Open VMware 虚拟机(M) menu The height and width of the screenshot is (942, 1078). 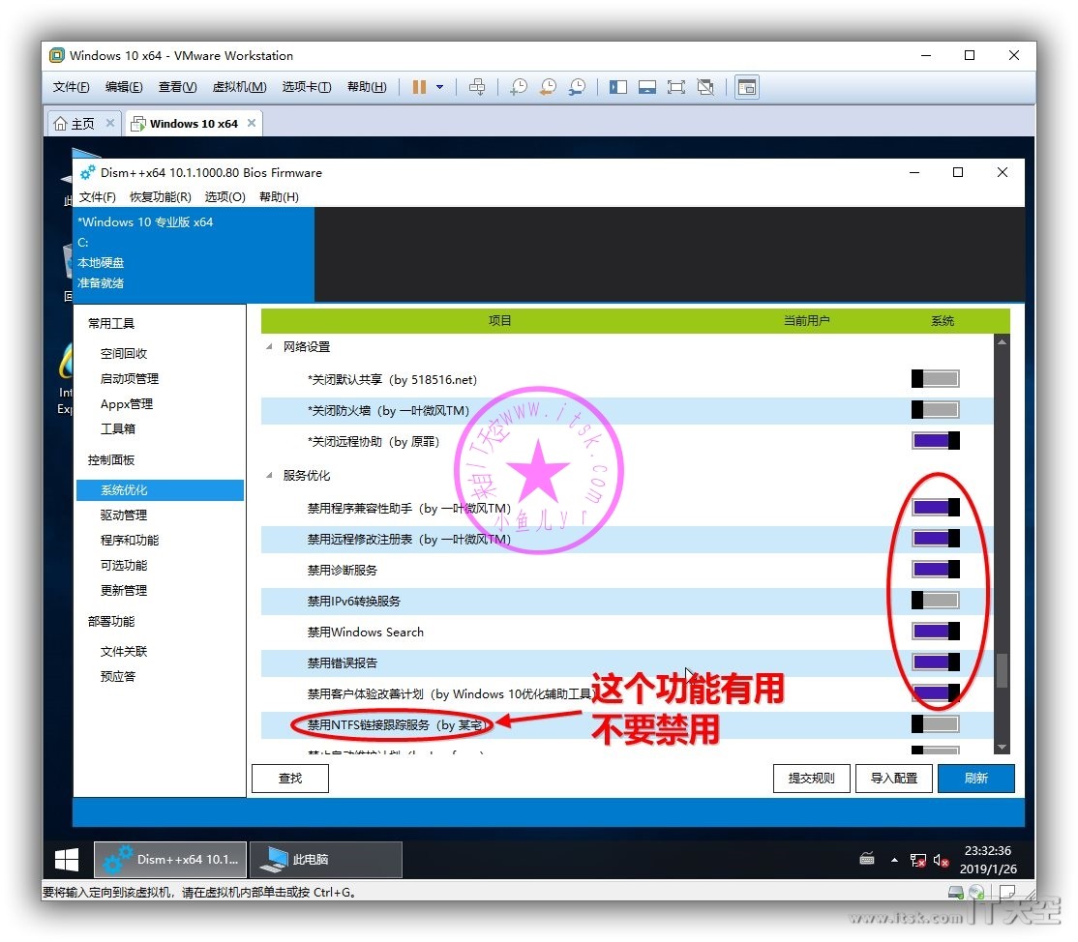click(239, 87)
